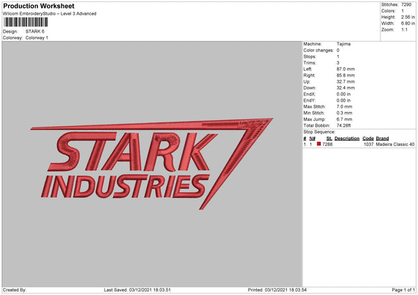Click the barcode under the worksheet title

(x=26, y=22)
